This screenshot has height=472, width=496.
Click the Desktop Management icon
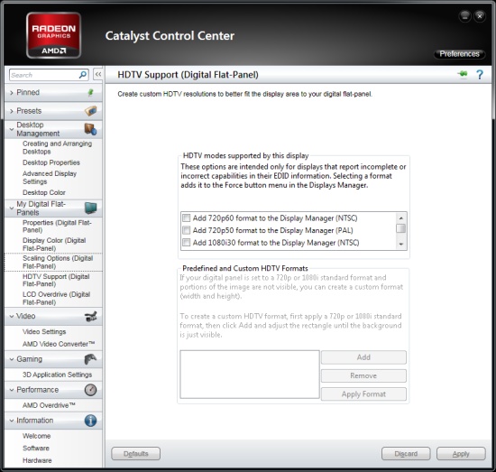(90, 129)
